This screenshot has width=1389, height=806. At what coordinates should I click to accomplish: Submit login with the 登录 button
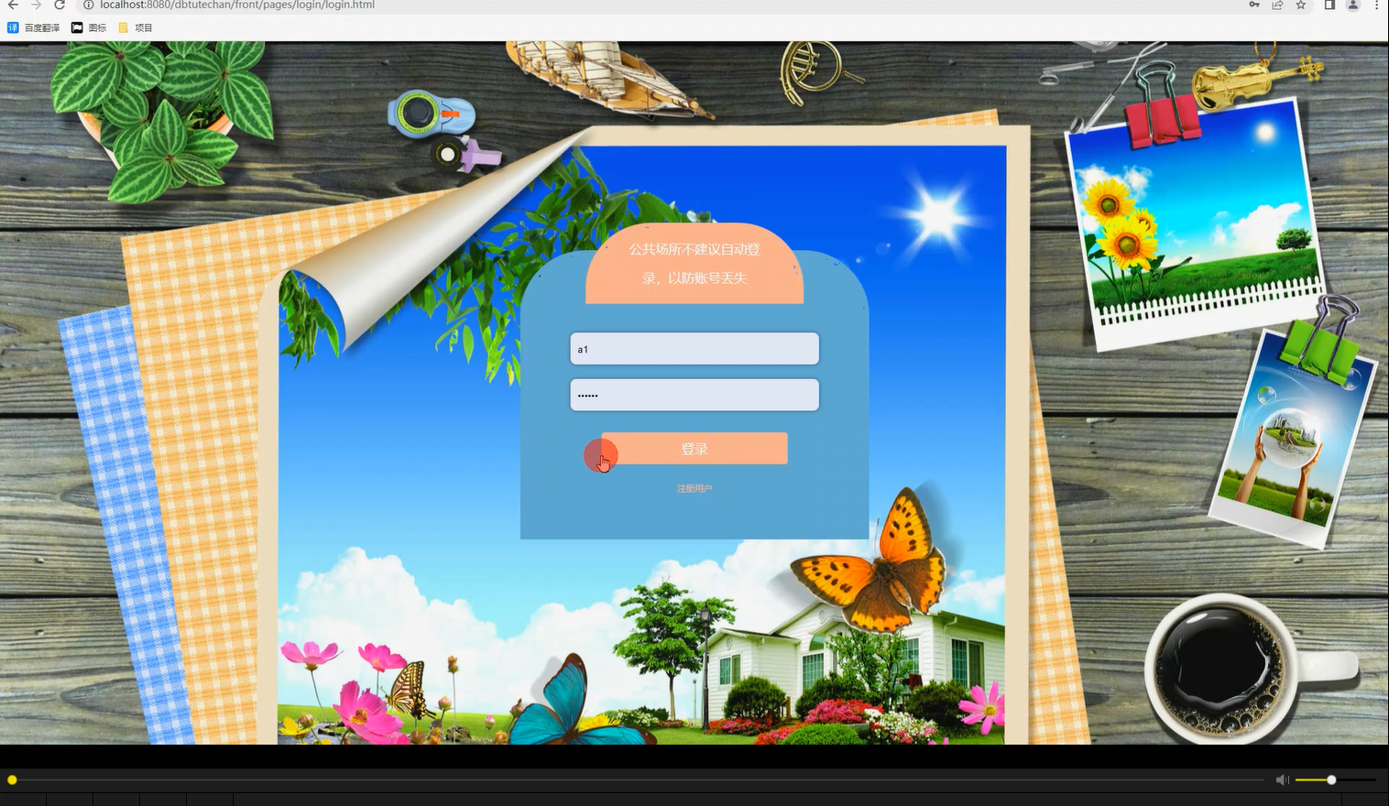[694, 449]
